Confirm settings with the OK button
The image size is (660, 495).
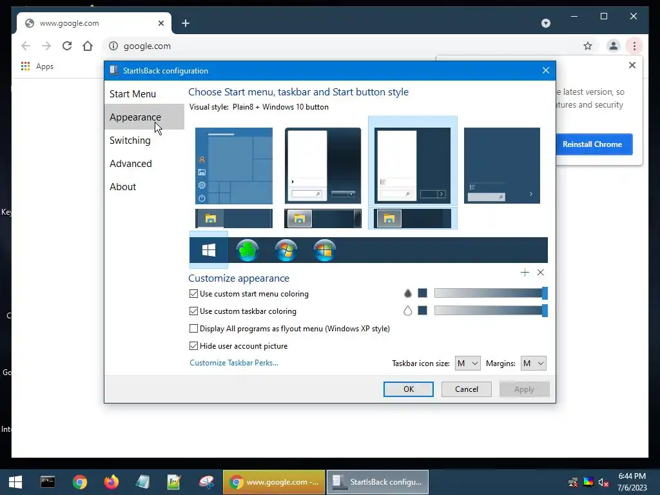[408, 389]
